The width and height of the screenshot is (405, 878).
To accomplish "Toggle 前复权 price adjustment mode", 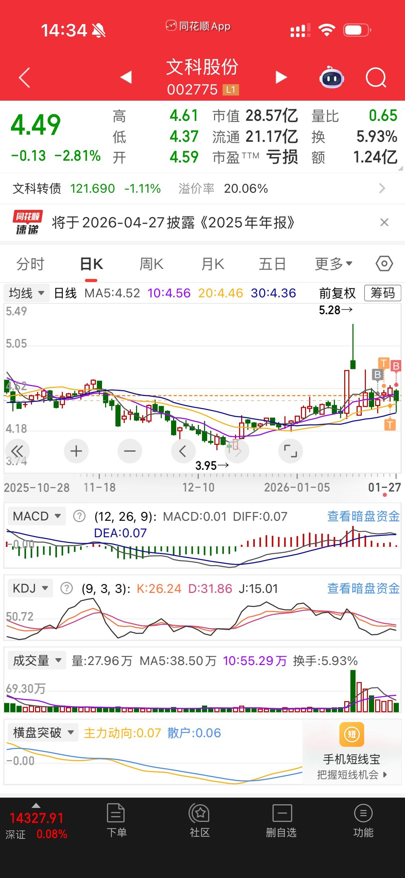I will click(337, 293).
